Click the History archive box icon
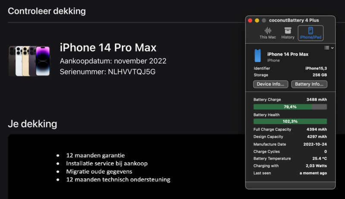 pyautogui.click(x=288, y=30)
